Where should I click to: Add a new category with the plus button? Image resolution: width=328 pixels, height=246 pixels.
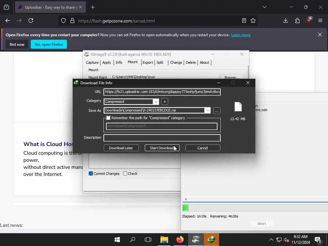click(165, 102)
